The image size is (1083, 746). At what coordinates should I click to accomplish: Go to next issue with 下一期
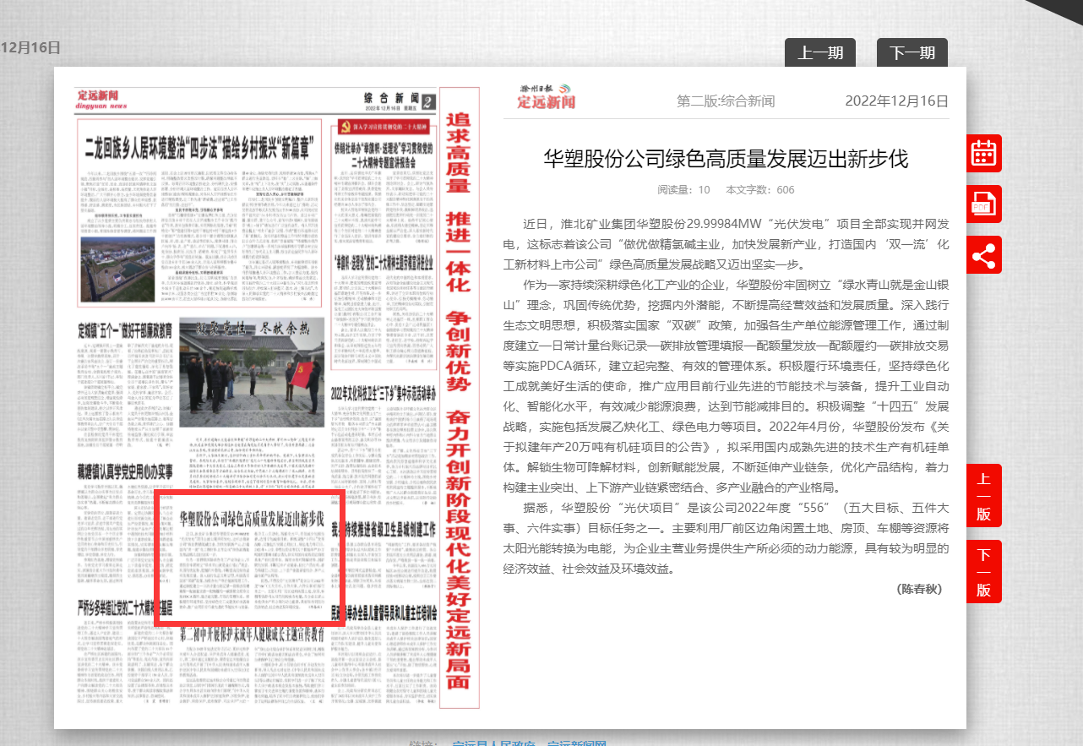coord(912,53)
